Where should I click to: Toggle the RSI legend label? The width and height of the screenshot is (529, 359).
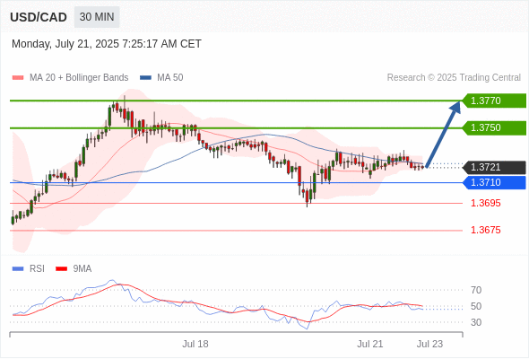click(37, 269)
